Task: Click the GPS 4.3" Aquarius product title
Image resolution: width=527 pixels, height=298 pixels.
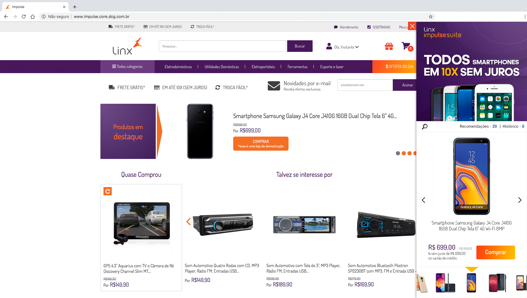Action: (139, 268)
